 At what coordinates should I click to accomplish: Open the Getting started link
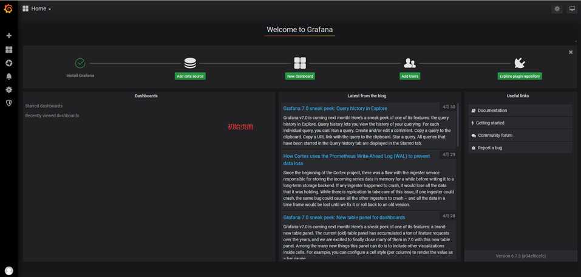pos(520,123)
